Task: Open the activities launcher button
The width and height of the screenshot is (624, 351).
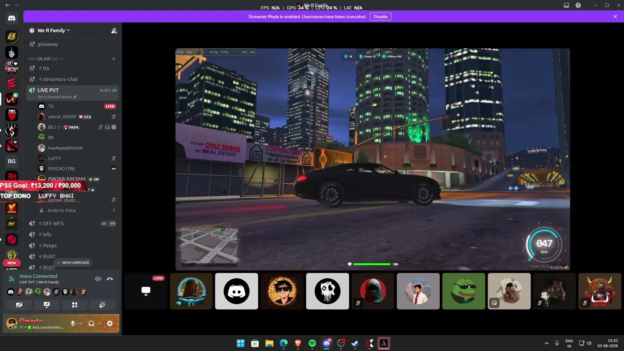Action: 75,305
